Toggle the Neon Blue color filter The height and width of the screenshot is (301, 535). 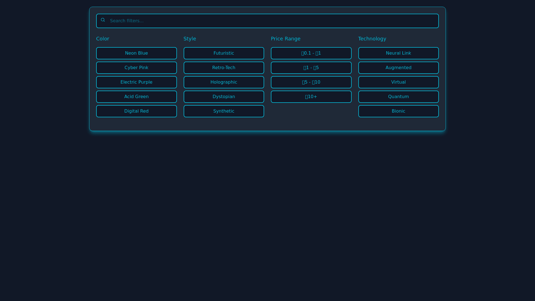(136, 53)
